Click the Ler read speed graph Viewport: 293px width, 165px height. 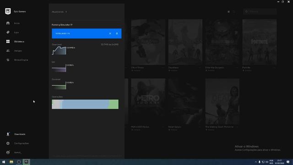(x=59, y=68)
